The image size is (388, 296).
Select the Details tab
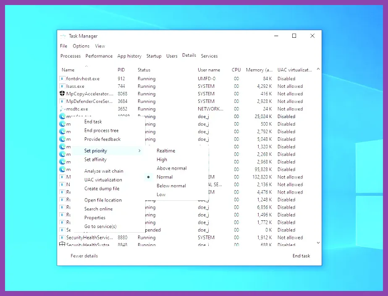click(189, 55)
